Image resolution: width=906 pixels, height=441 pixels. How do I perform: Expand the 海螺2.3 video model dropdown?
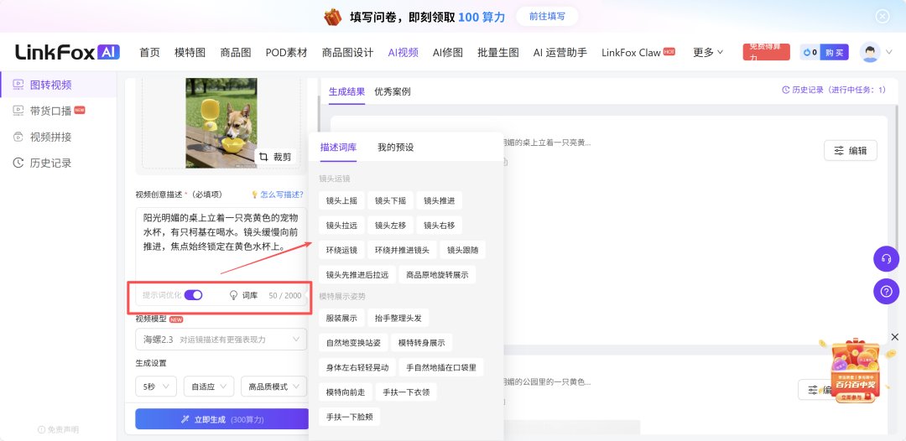click(221, 340)
